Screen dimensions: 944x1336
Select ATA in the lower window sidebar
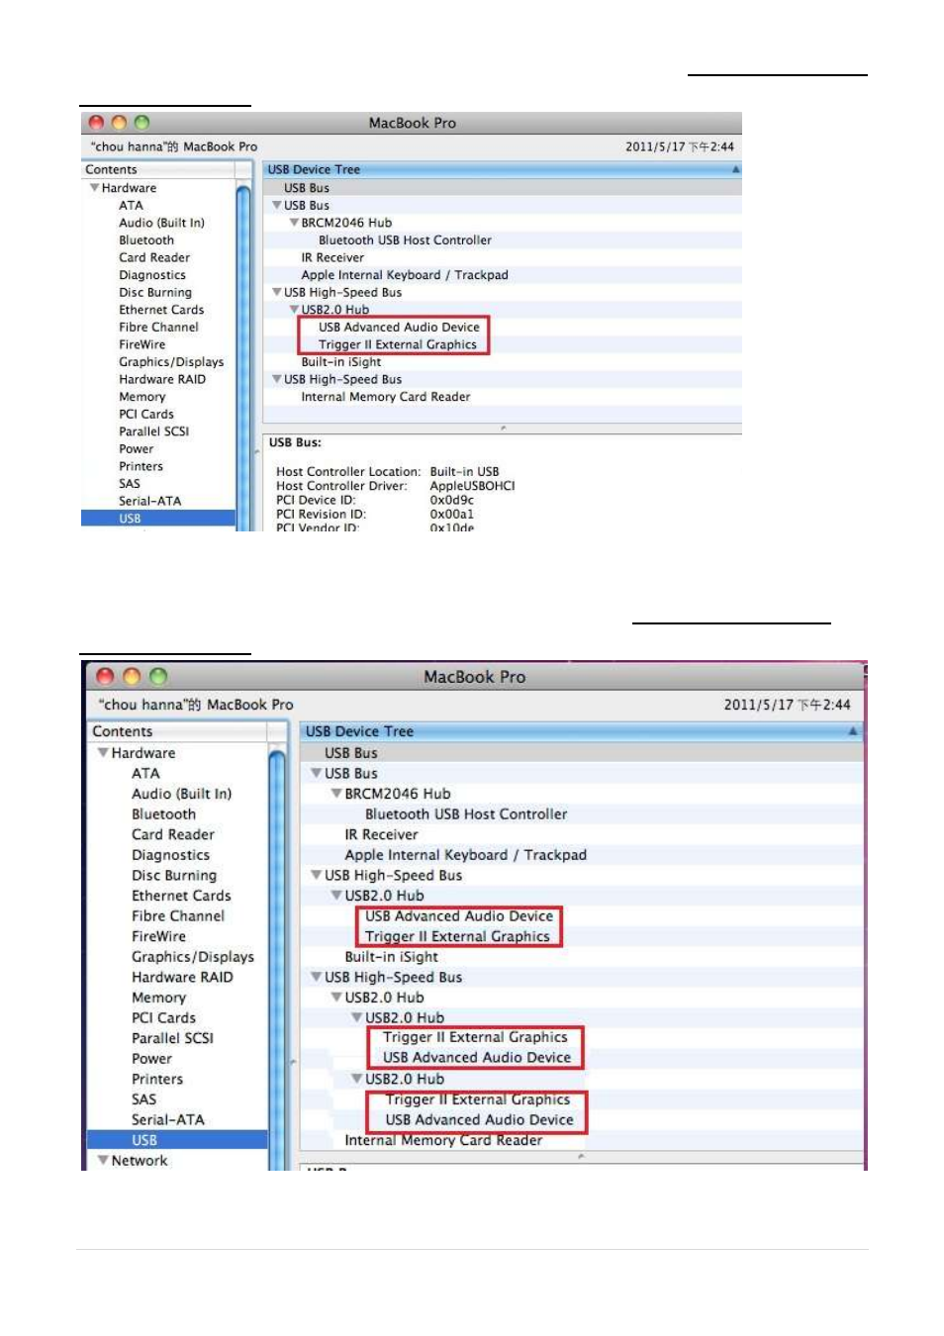point(145,774)
